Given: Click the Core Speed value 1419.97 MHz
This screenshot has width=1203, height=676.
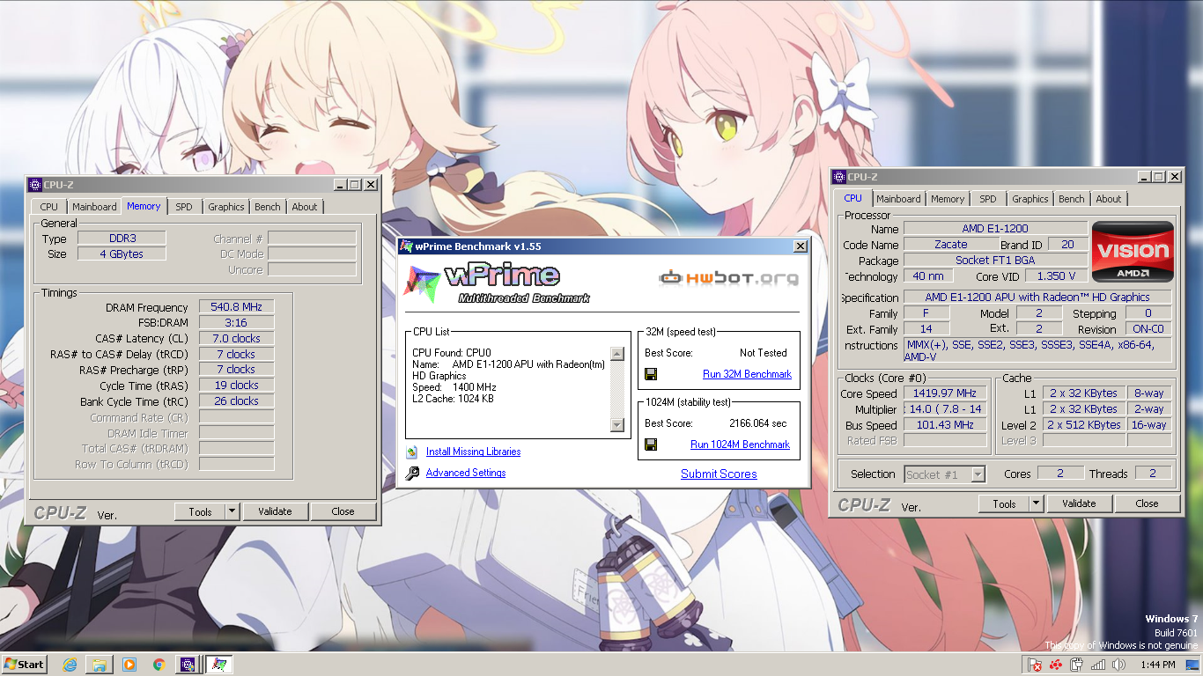Looking at the screenshot, I should pos(945,393).
